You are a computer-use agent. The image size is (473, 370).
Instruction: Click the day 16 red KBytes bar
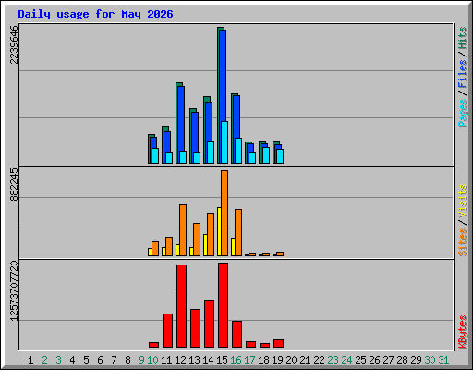click(x=236, y=335)
